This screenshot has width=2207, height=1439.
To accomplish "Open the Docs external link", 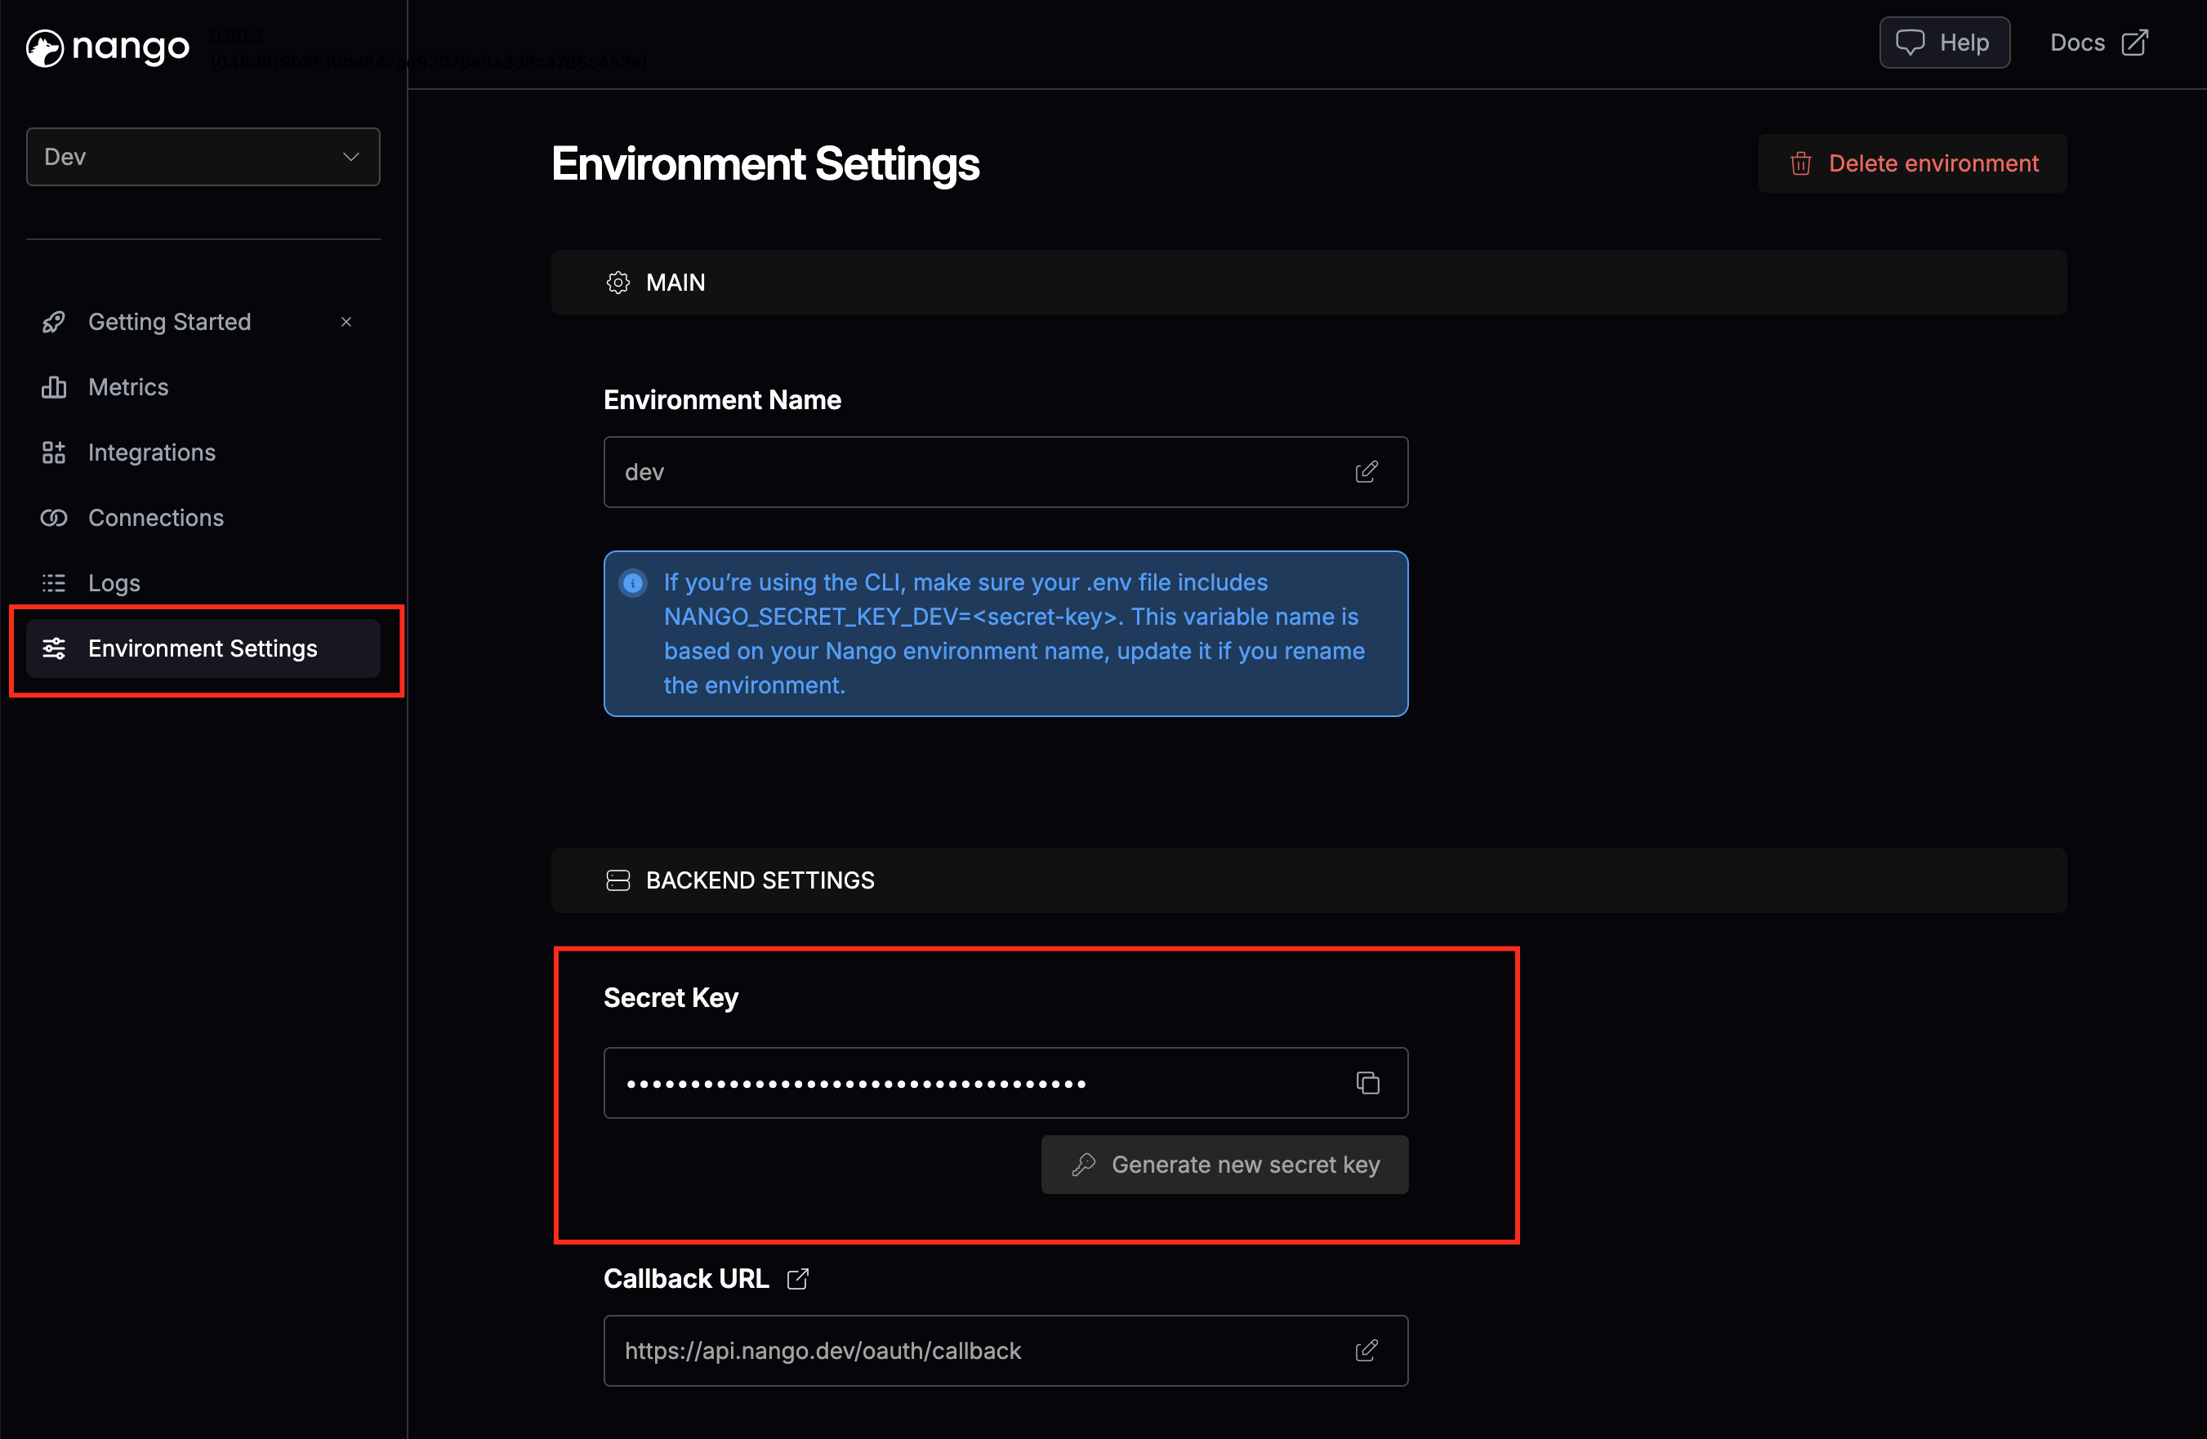I will click(x=2098, y=42).
